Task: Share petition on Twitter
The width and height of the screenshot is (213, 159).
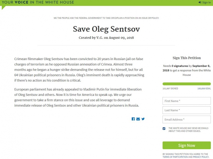Action: tap(143, 119)
